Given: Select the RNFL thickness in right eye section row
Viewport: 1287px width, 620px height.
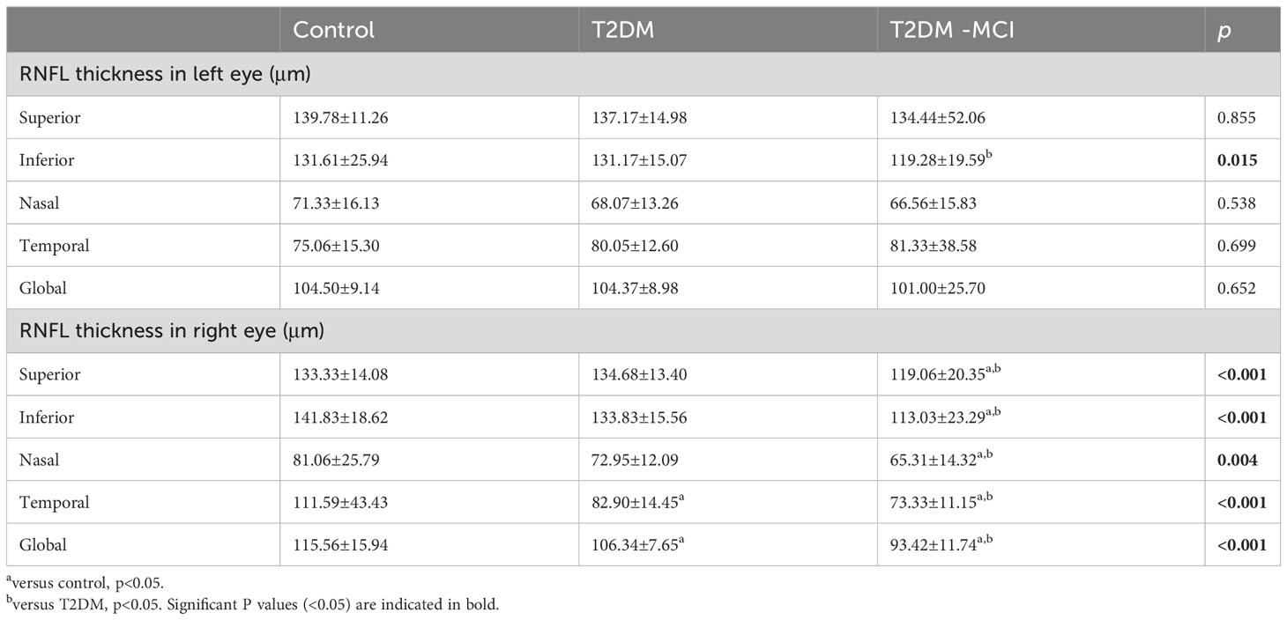Looking at the screenshot, I should (x=643, y=331).
